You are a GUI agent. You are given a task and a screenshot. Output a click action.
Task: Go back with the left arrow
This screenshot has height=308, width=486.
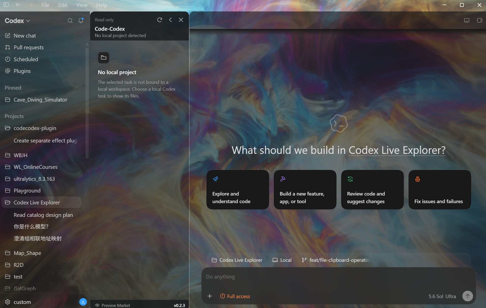[18, 5]
